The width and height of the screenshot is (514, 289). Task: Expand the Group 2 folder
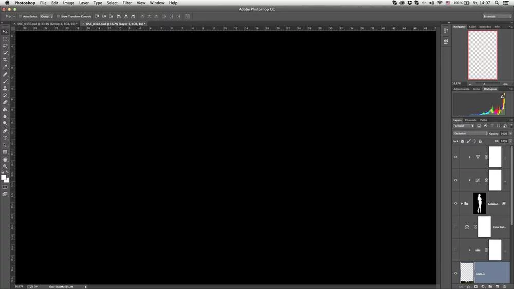pos(462,204)
